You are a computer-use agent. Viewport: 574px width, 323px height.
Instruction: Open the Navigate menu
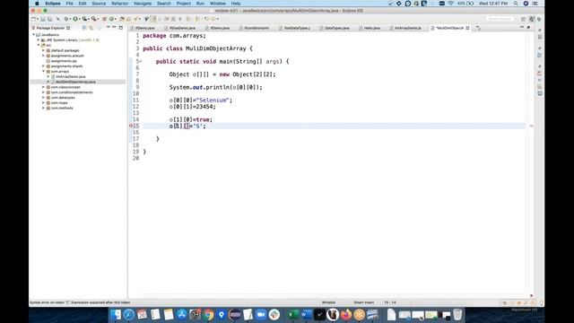point(143,4)
